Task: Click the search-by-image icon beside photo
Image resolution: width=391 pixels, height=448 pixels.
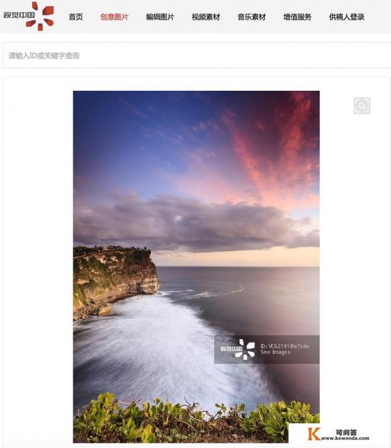Action: 362,105
